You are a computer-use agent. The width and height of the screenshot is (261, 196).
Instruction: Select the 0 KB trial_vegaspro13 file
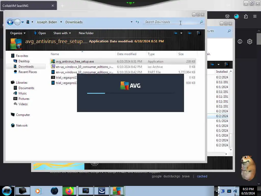point(63,78)
